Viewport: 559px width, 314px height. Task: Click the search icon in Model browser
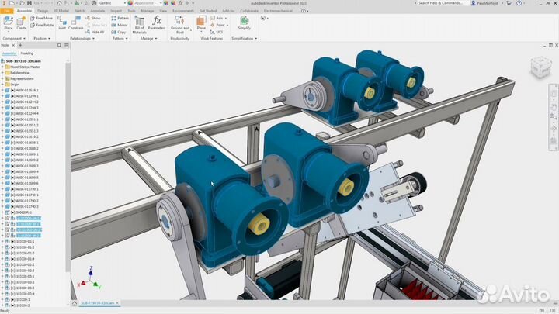(59, 45)
